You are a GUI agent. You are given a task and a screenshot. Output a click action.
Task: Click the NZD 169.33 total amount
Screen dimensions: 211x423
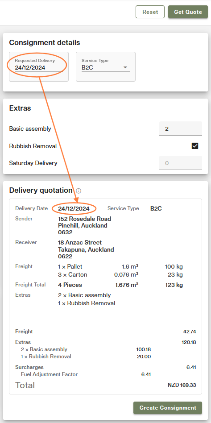click(182, 385)
